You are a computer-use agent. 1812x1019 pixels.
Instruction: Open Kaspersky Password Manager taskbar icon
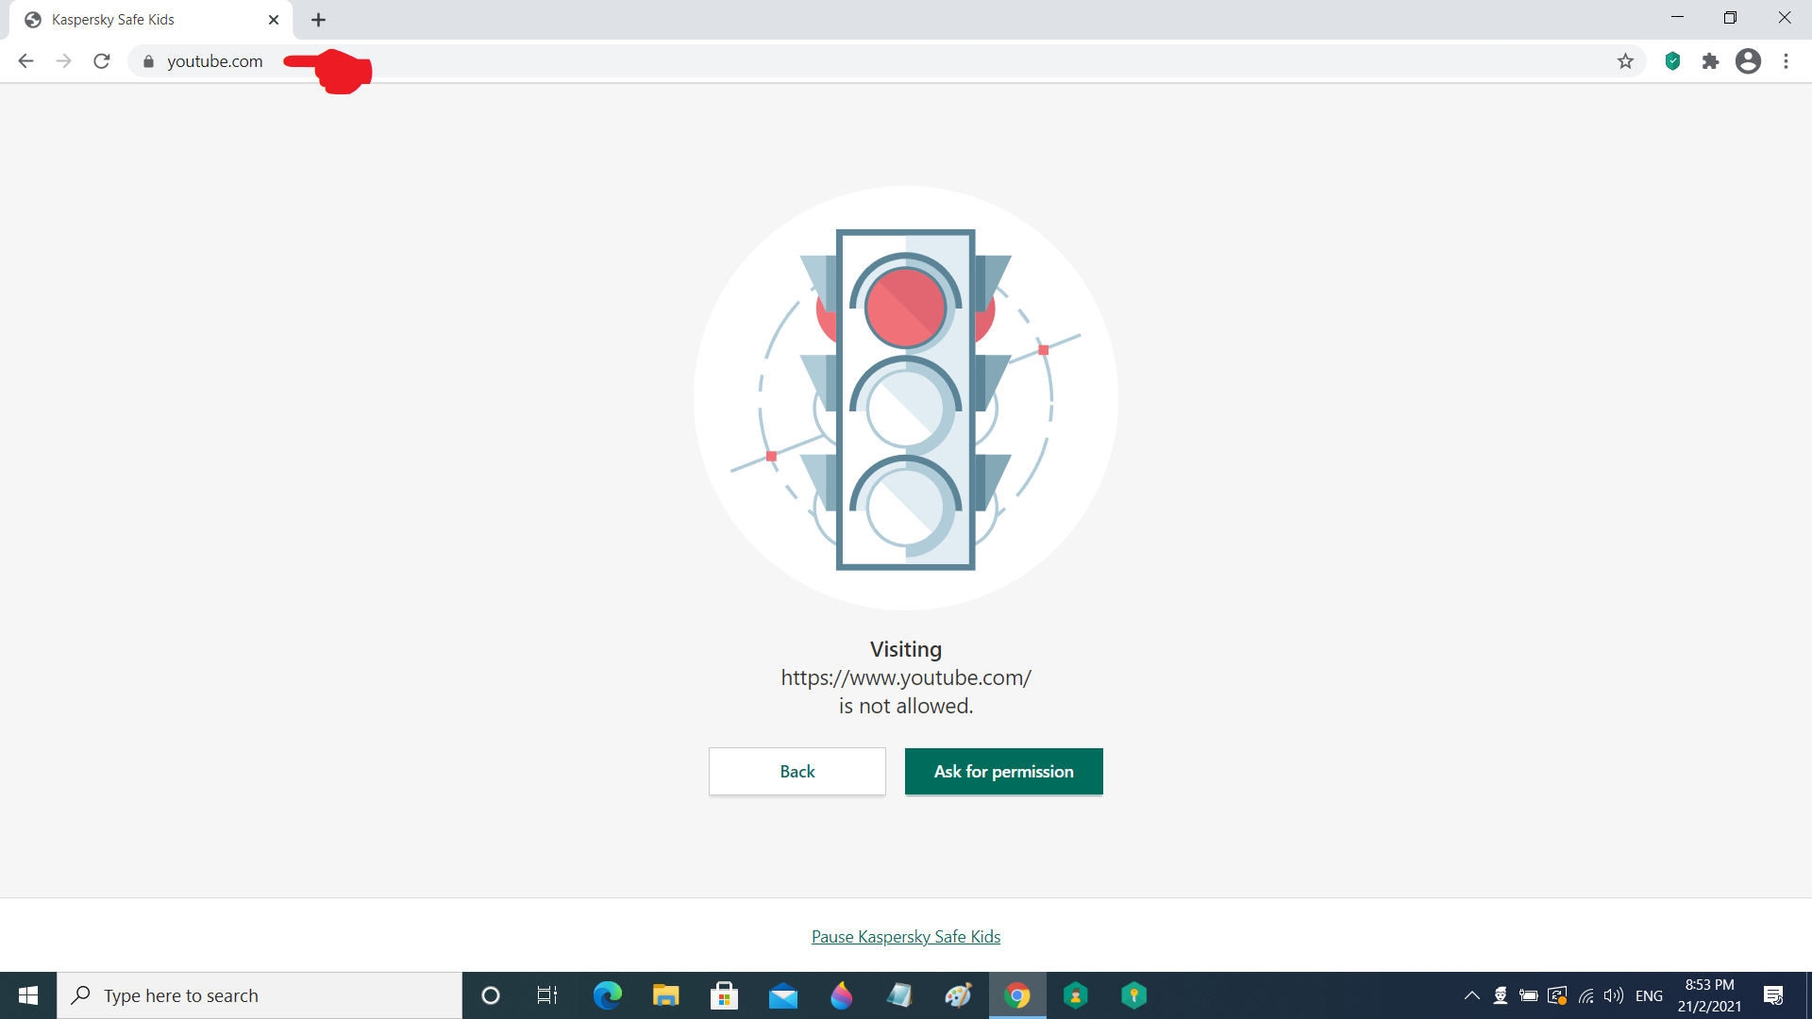tap(1133, 995)
